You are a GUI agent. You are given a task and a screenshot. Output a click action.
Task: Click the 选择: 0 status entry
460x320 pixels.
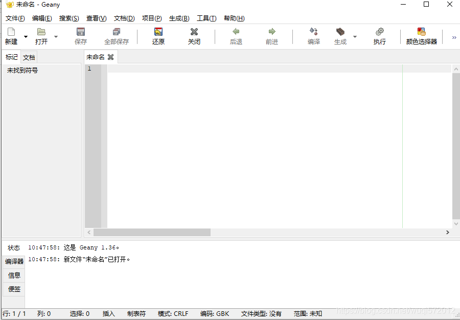(80, 314)
